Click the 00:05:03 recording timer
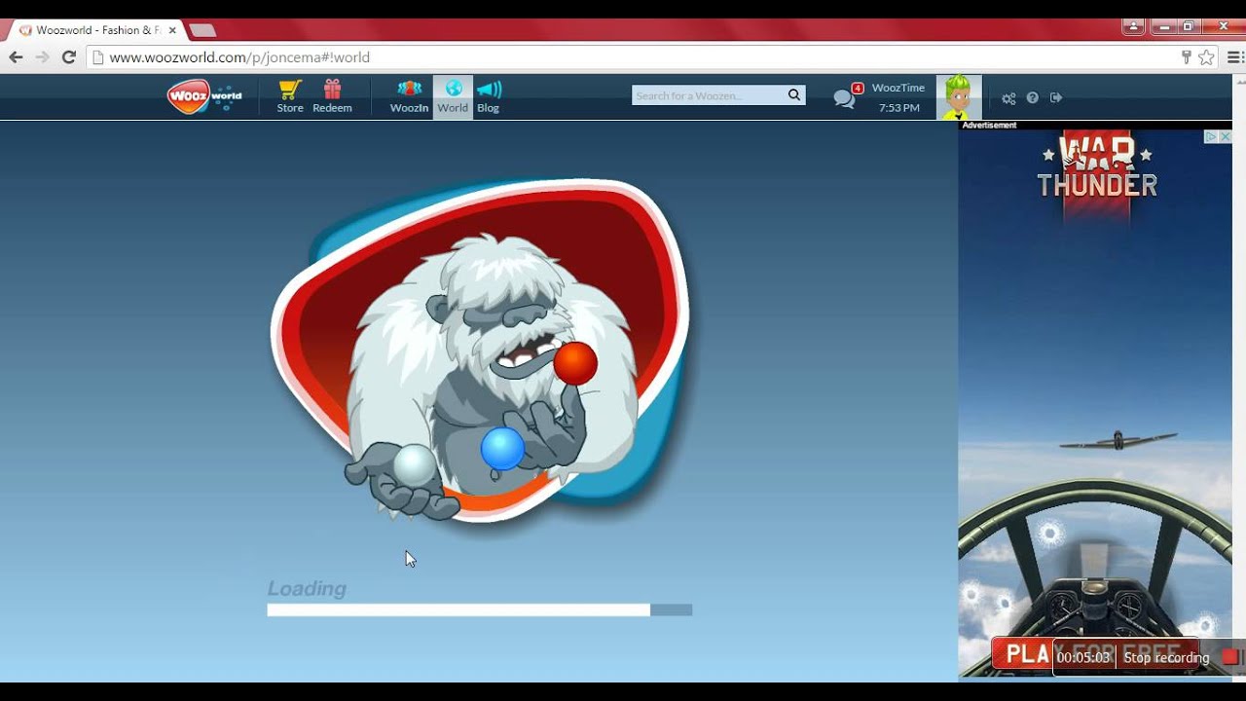The image size is (1246, 701). [x=1083, y=658]
